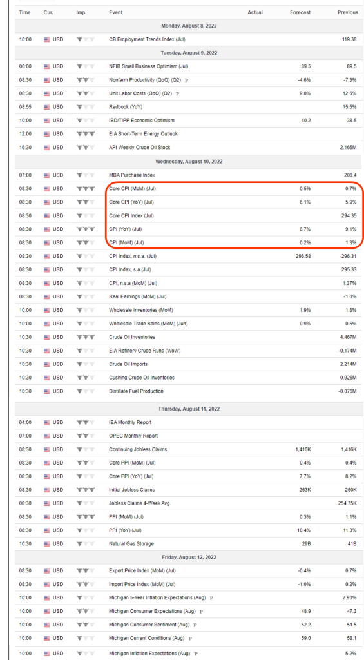This screenshot has width=364, height=660.
Task: Click the importance bull icons for Crude Oil Inventories
Action: tap(86, 337)
